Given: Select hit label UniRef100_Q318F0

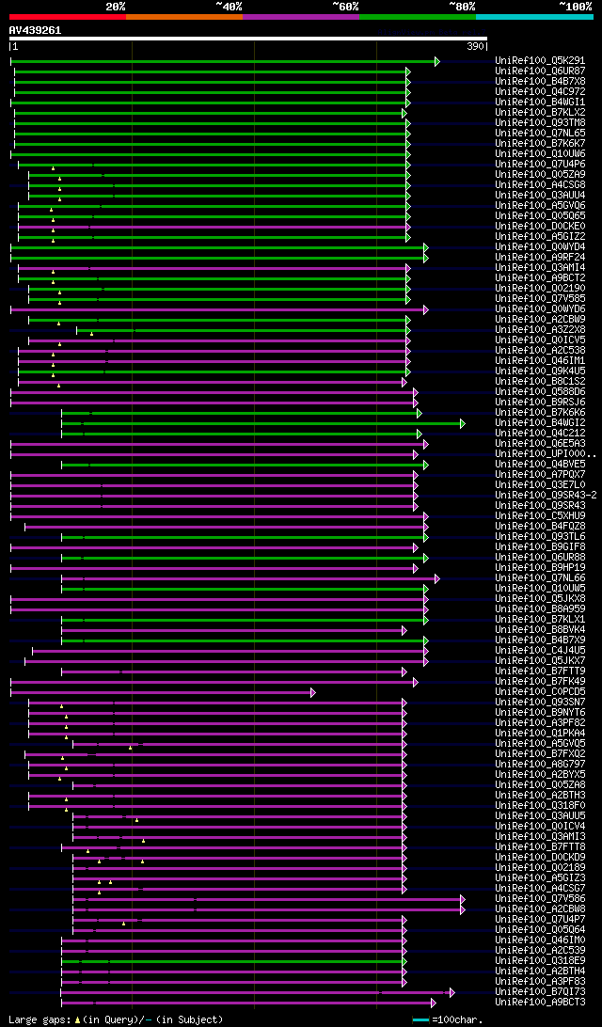Looking at the screenshot, I should [541, 805].
